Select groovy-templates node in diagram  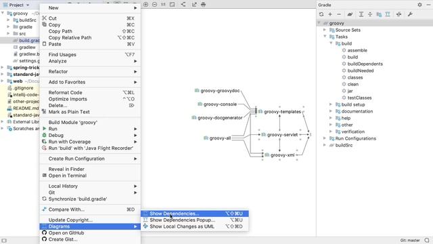pyautogui.click(x=279, y=112)
